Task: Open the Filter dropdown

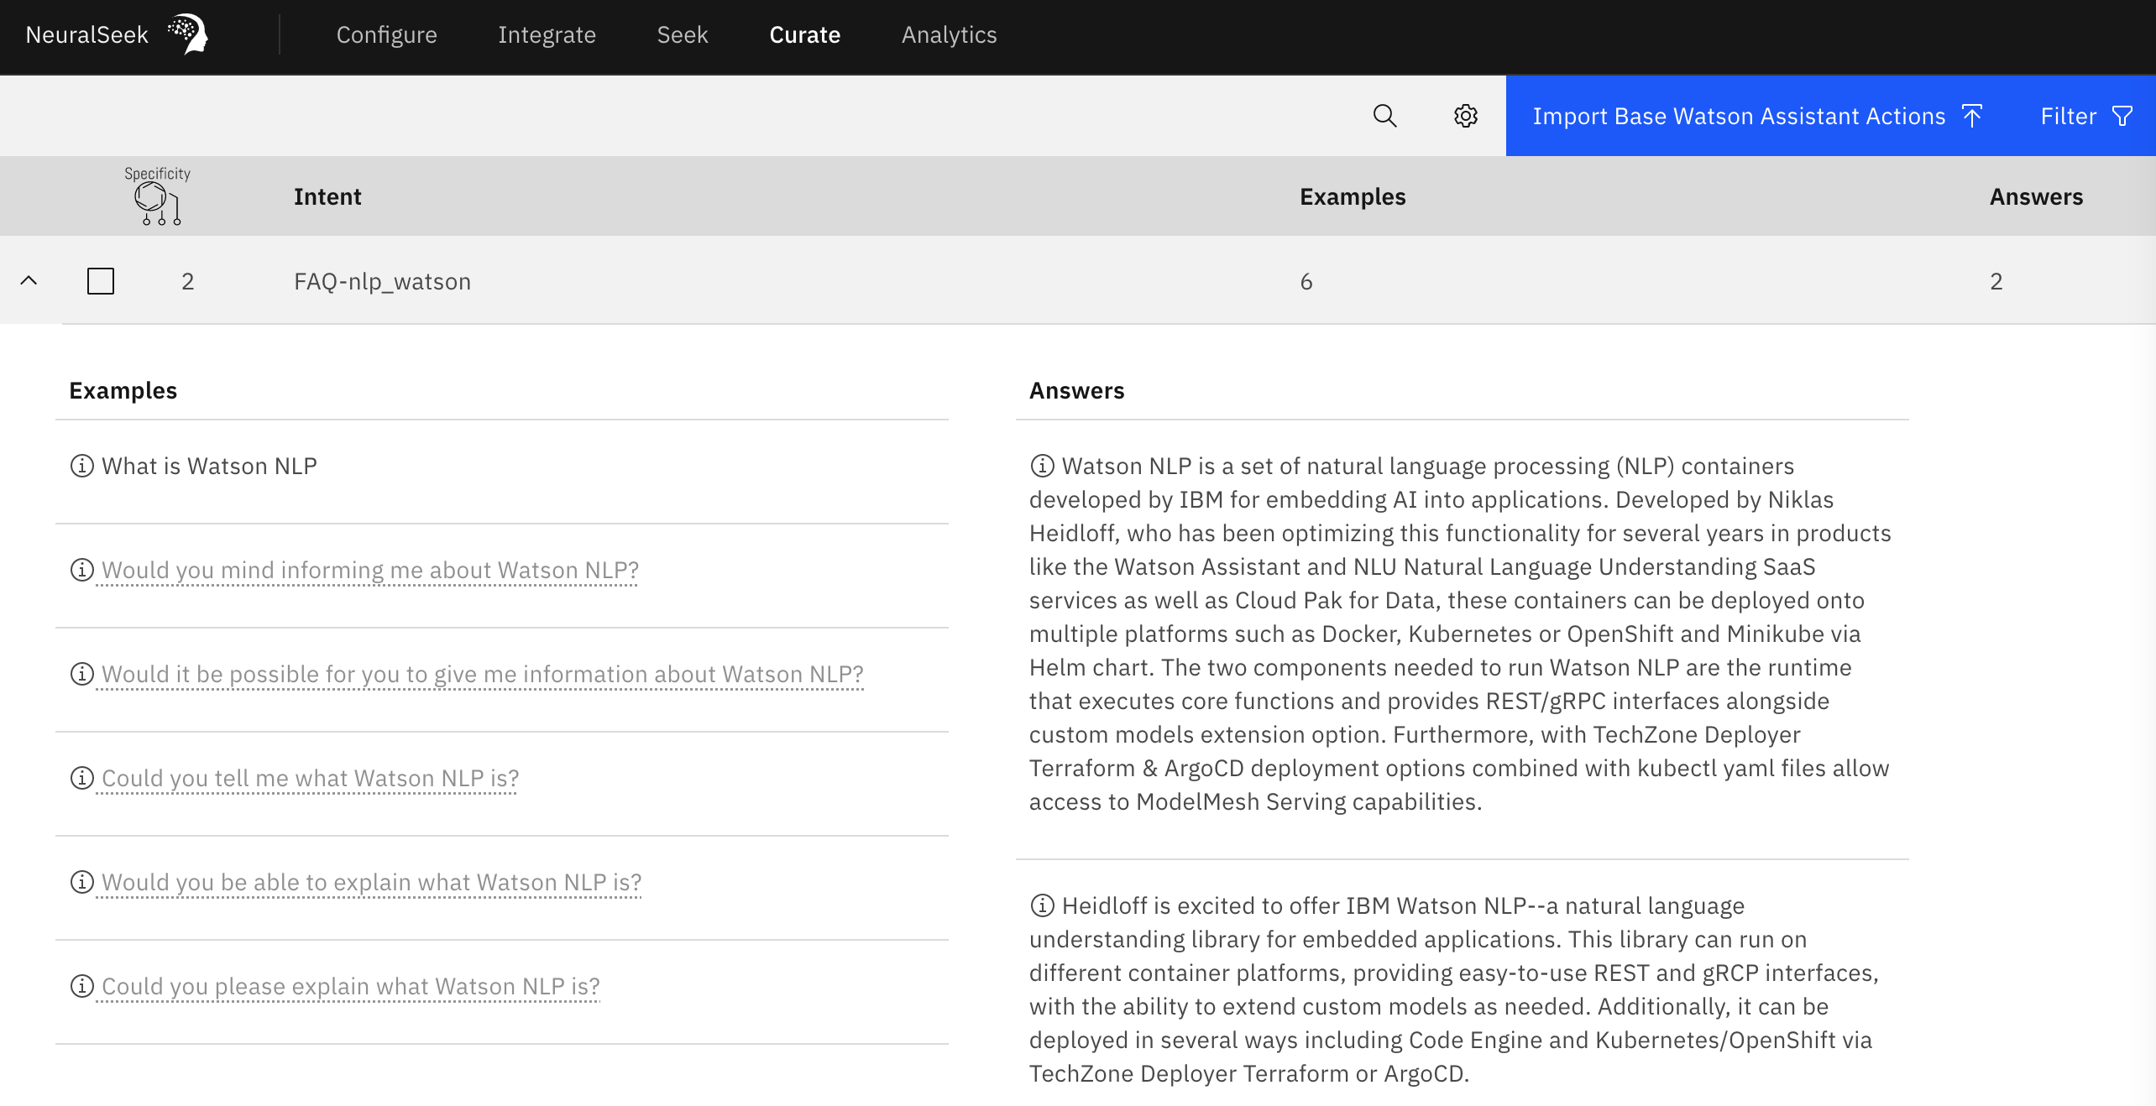Action: (x=2085, y=116)
